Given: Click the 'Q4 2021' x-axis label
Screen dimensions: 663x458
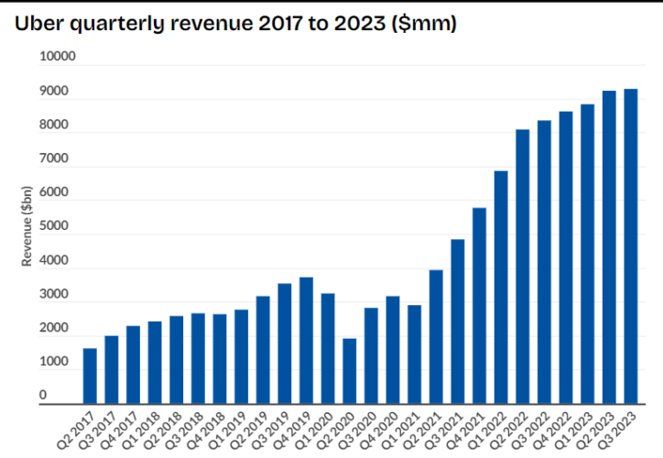Looking at the screenshot, I should [465, 430].
